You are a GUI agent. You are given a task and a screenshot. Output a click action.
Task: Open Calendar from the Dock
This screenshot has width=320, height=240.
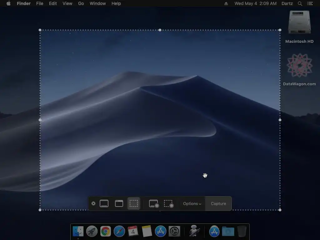click(133, 232)
